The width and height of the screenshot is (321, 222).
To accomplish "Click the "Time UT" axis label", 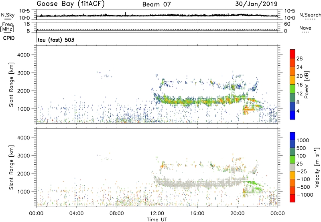I will pyautogui.click(x=157, y=220).
